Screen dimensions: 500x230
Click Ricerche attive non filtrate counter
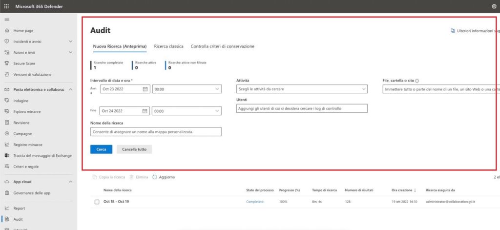pyautogui.click(x=186, y=65)
